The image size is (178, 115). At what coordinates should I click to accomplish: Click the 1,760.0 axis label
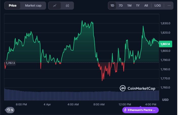coord(165,87)
